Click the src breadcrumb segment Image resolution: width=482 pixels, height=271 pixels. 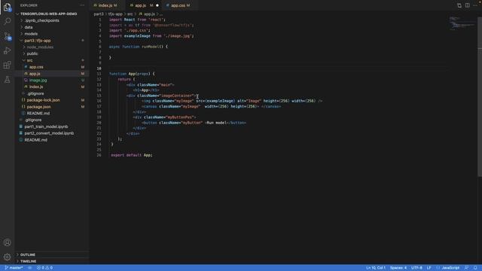pyautogui.click(x=130, y=14)
